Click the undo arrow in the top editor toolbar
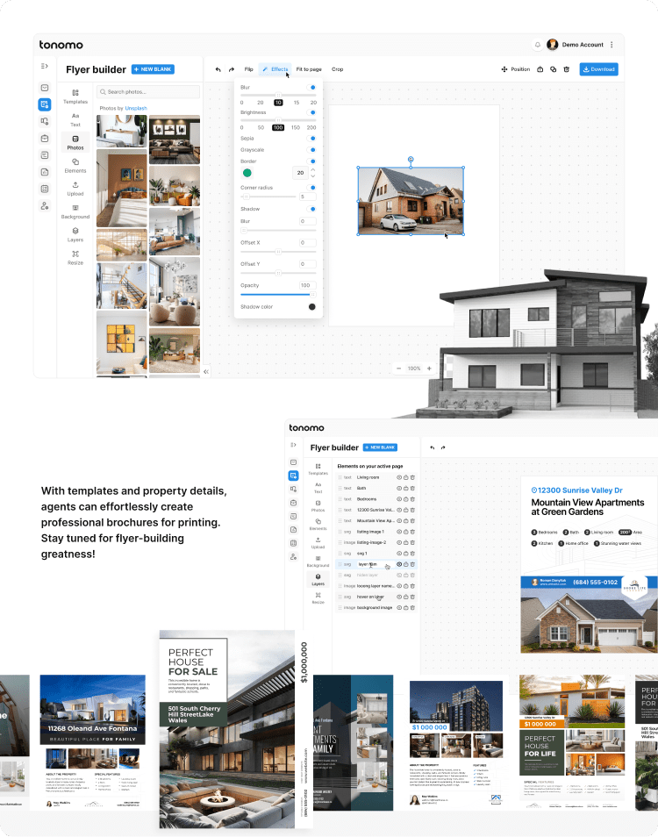Screen dimensions: 658x837 (218, 69)
